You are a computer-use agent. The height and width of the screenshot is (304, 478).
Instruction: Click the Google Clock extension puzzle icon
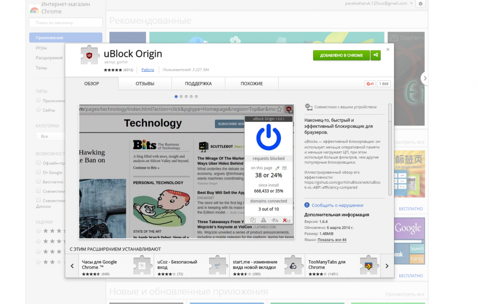pyautogui.click(x=142, y=266)
